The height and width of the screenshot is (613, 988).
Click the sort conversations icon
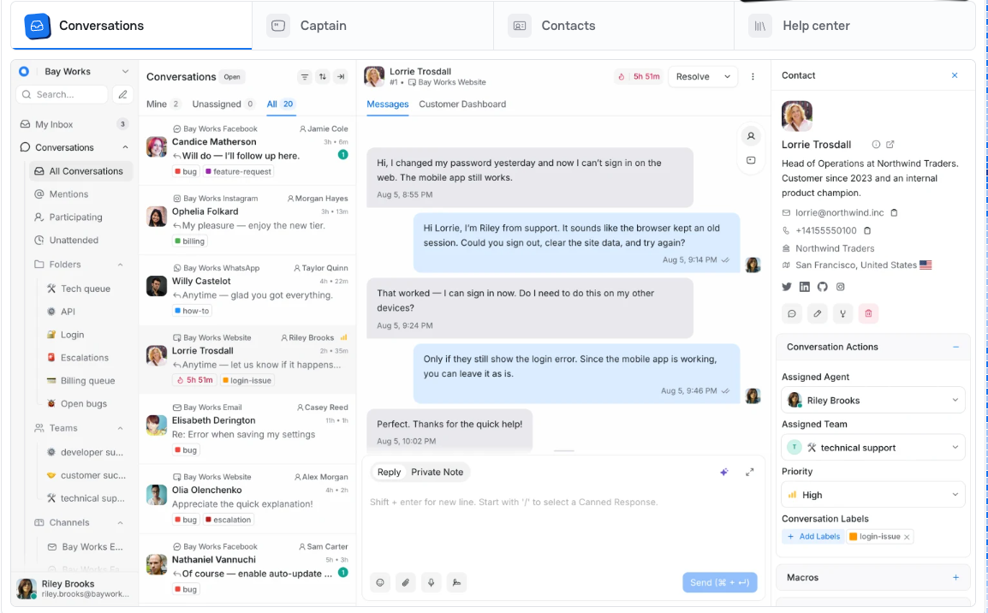[x=323, y=77]
